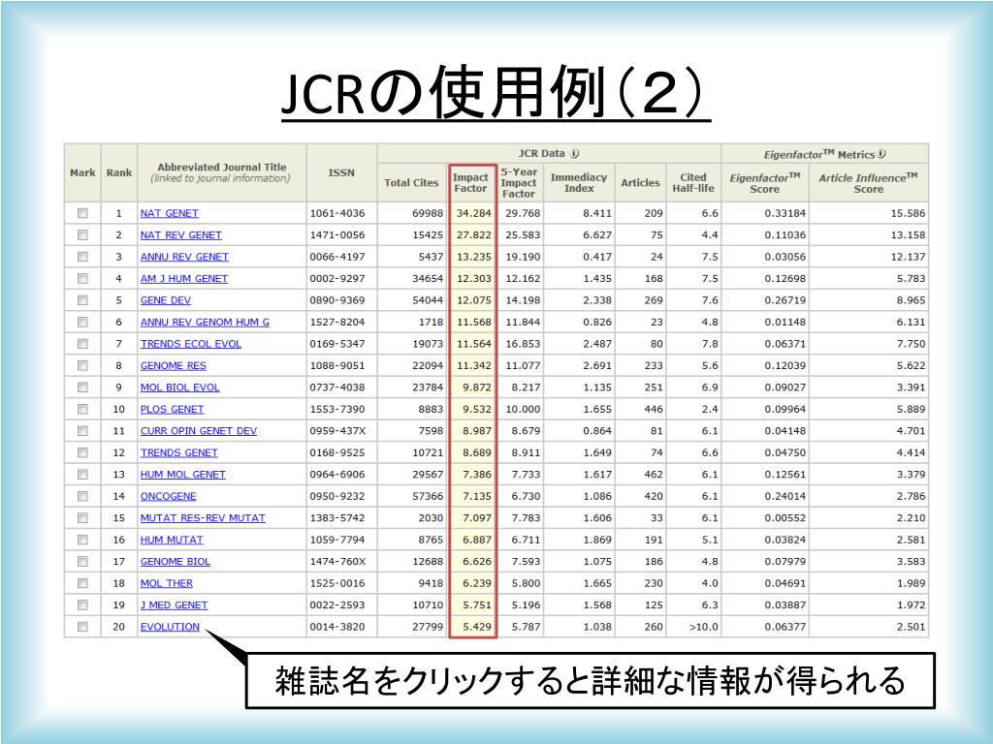Open the ONCOGENE journal link

click(x=168, y=496)
